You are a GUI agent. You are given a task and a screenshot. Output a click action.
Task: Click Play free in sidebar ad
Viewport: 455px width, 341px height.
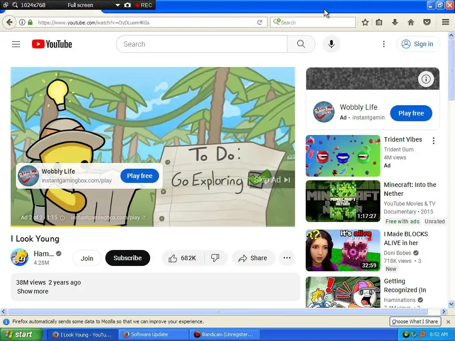[411, 113]
